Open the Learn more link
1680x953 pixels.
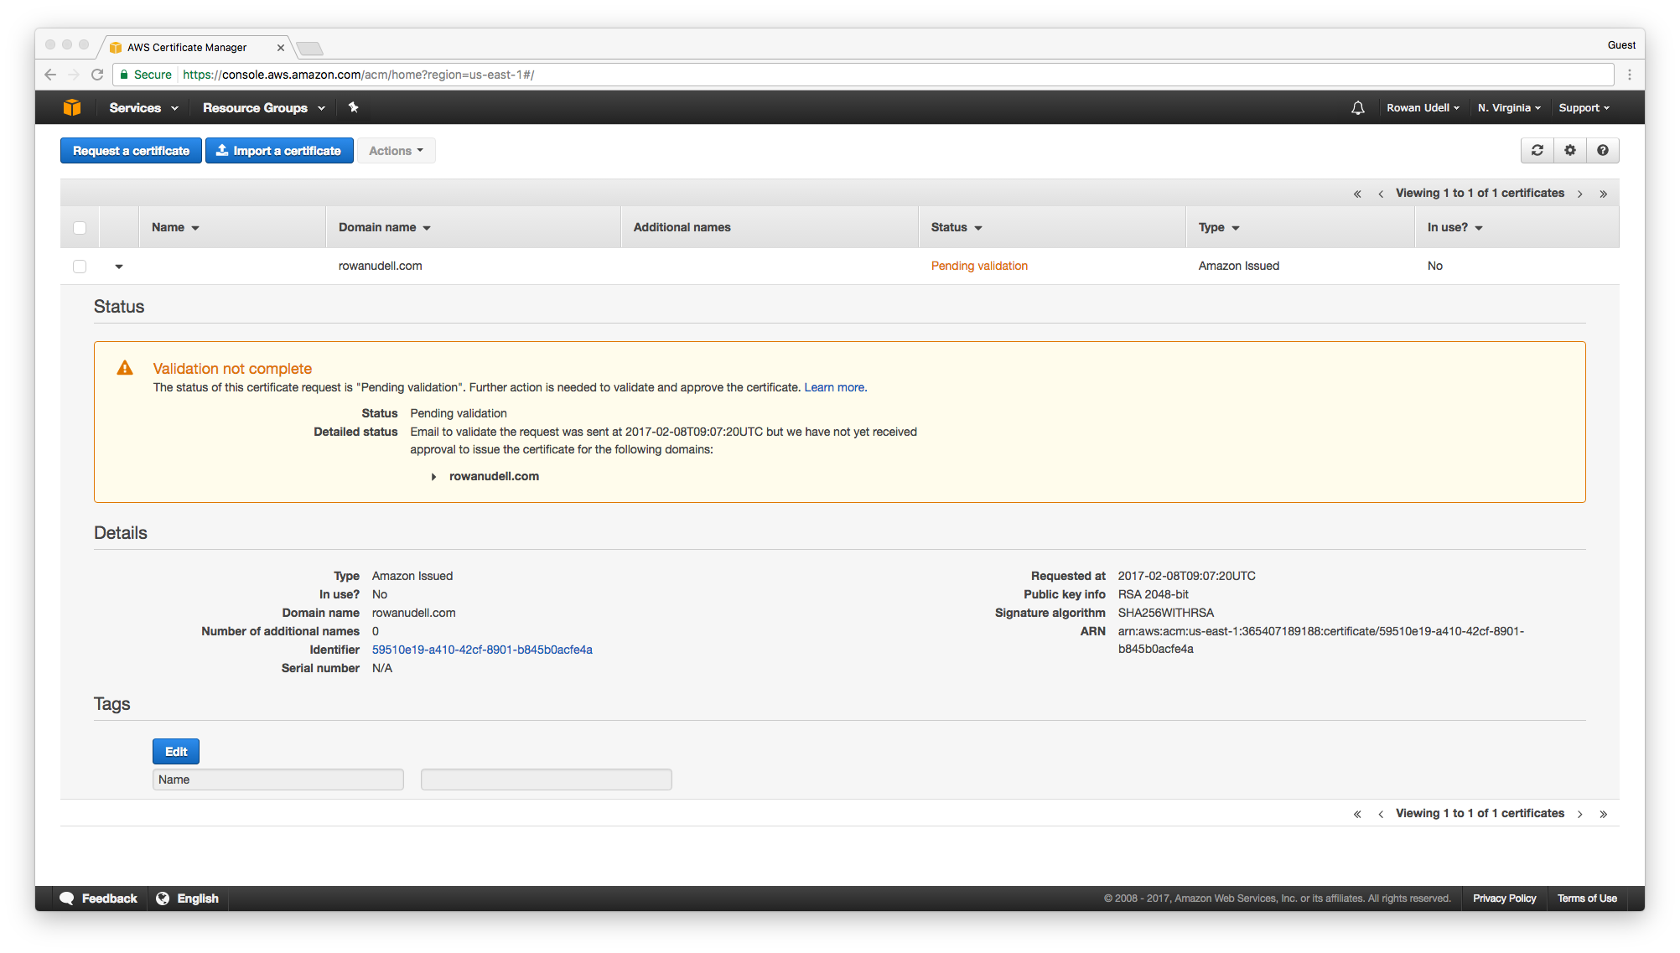point(834,388)
